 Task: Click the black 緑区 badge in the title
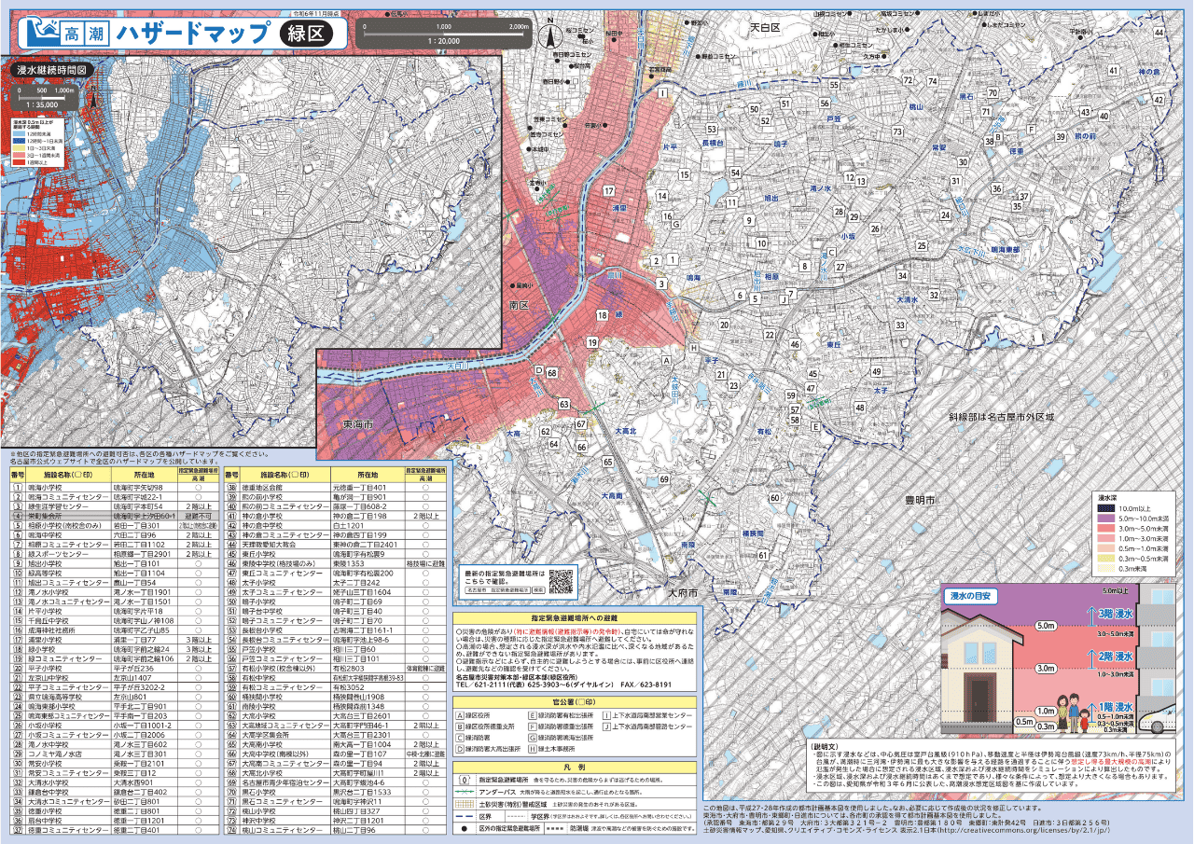coord(305,34)
